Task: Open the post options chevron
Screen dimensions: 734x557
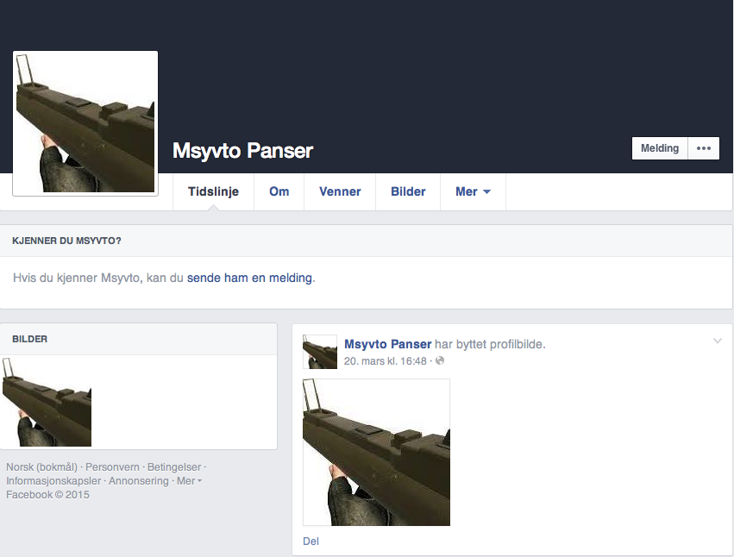Action: [x=717, y=341]
